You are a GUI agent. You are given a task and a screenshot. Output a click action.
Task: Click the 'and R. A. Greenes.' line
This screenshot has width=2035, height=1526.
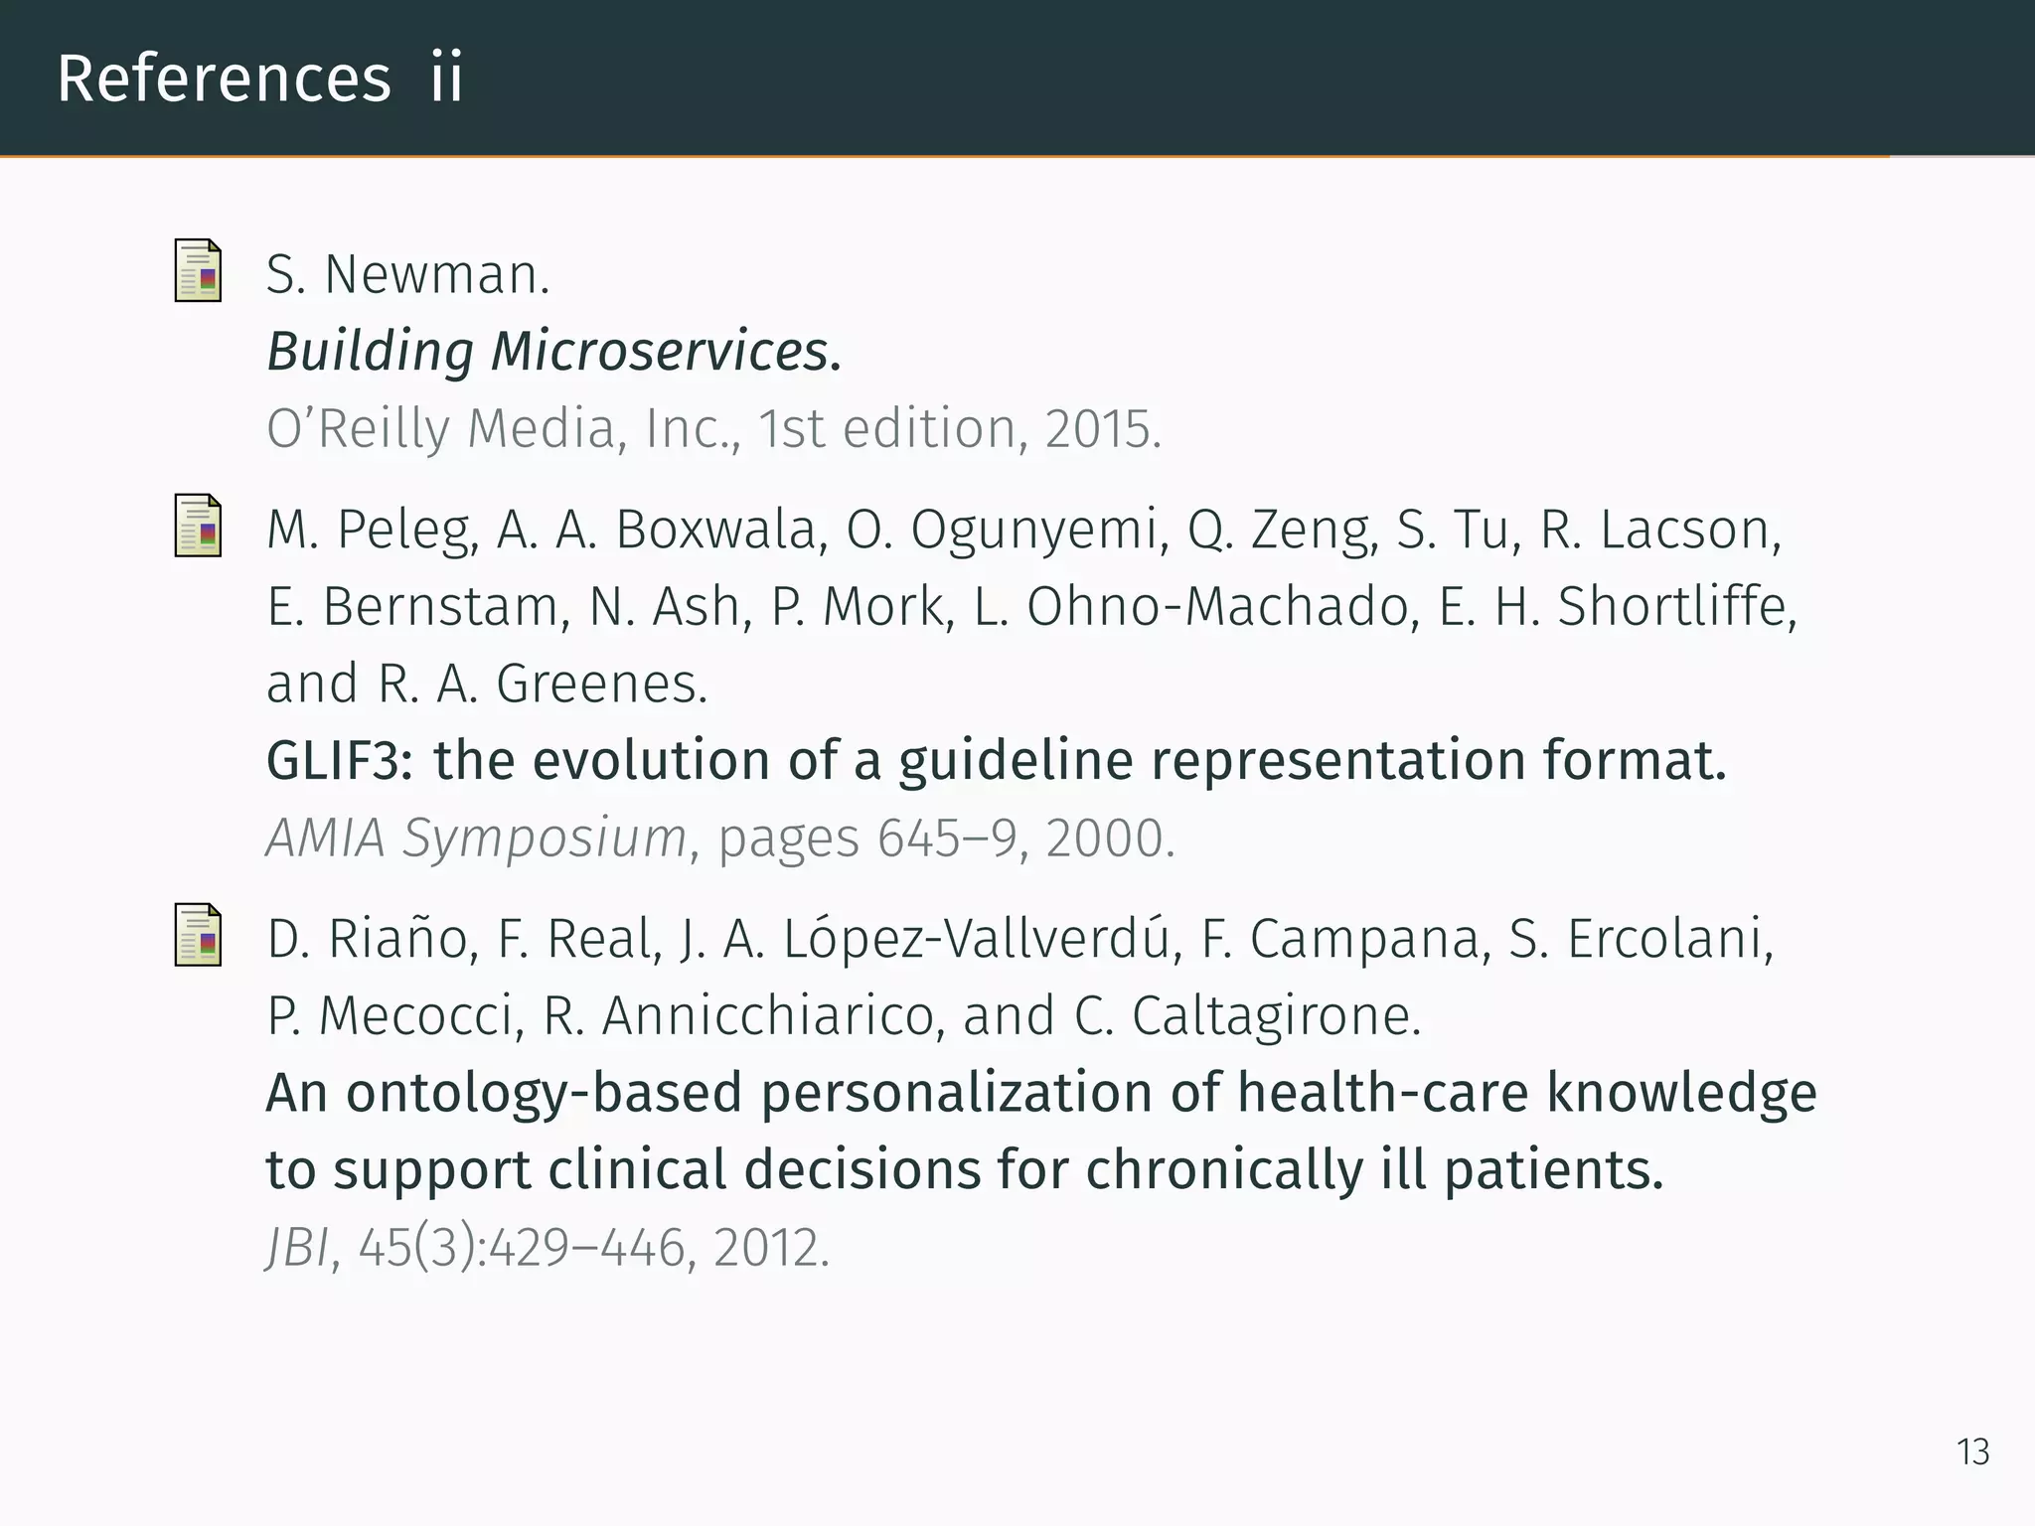(x=487, y=684)
